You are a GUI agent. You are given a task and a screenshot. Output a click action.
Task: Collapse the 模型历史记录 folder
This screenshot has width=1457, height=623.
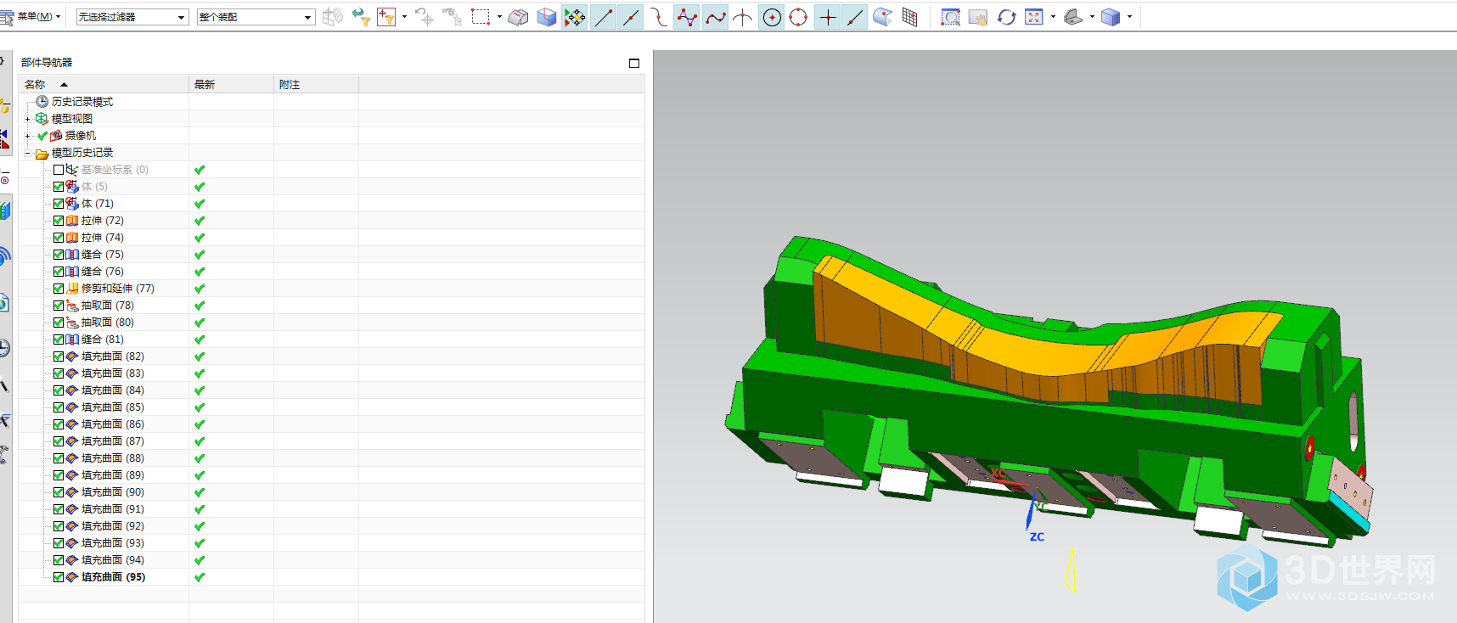point(27,153)
